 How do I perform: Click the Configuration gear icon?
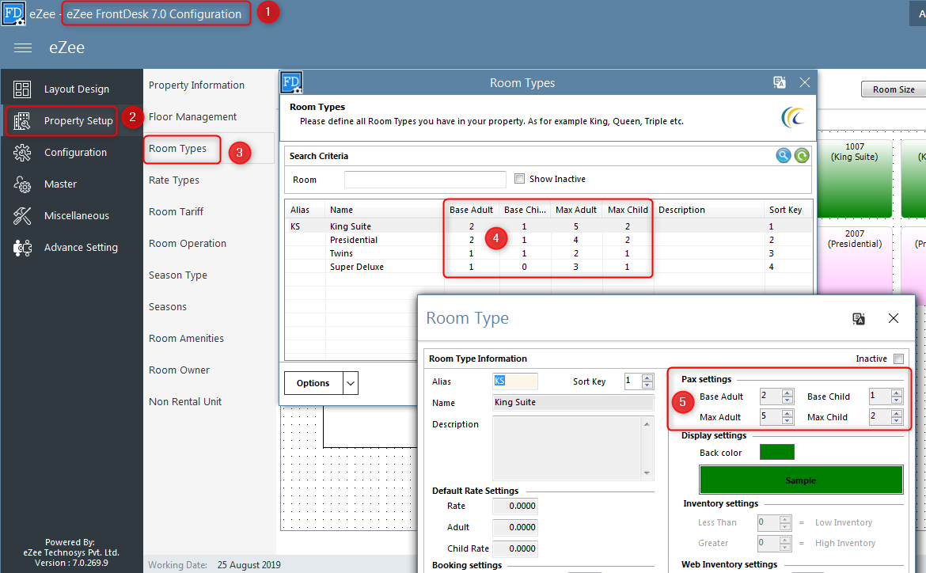pos(22,153)
